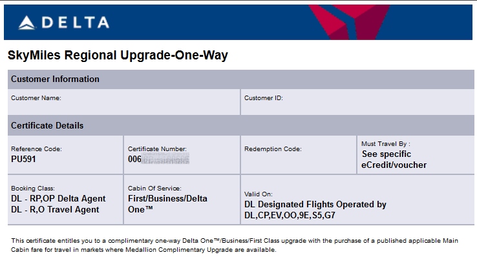Select the operating carriers DL,CP,EV,OO,9E,S5,G7 text
The height and width of the screenshot is (257, 477).
(x=290, y=216)
